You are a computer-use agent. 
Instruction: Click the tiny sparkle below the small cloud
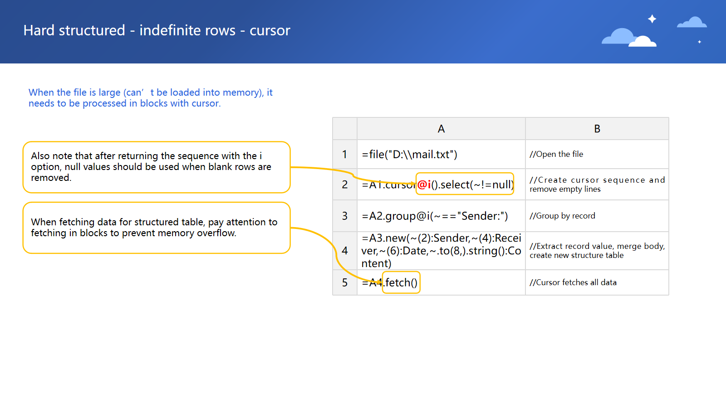(699, 42)
